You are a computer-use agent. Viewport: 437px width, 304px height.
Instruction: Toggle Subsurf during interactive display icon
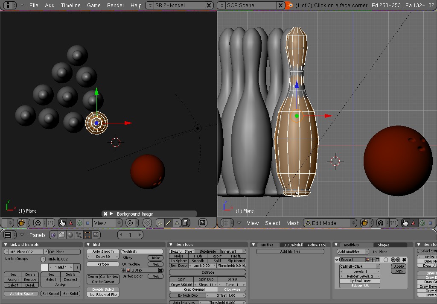pos(373,260)
